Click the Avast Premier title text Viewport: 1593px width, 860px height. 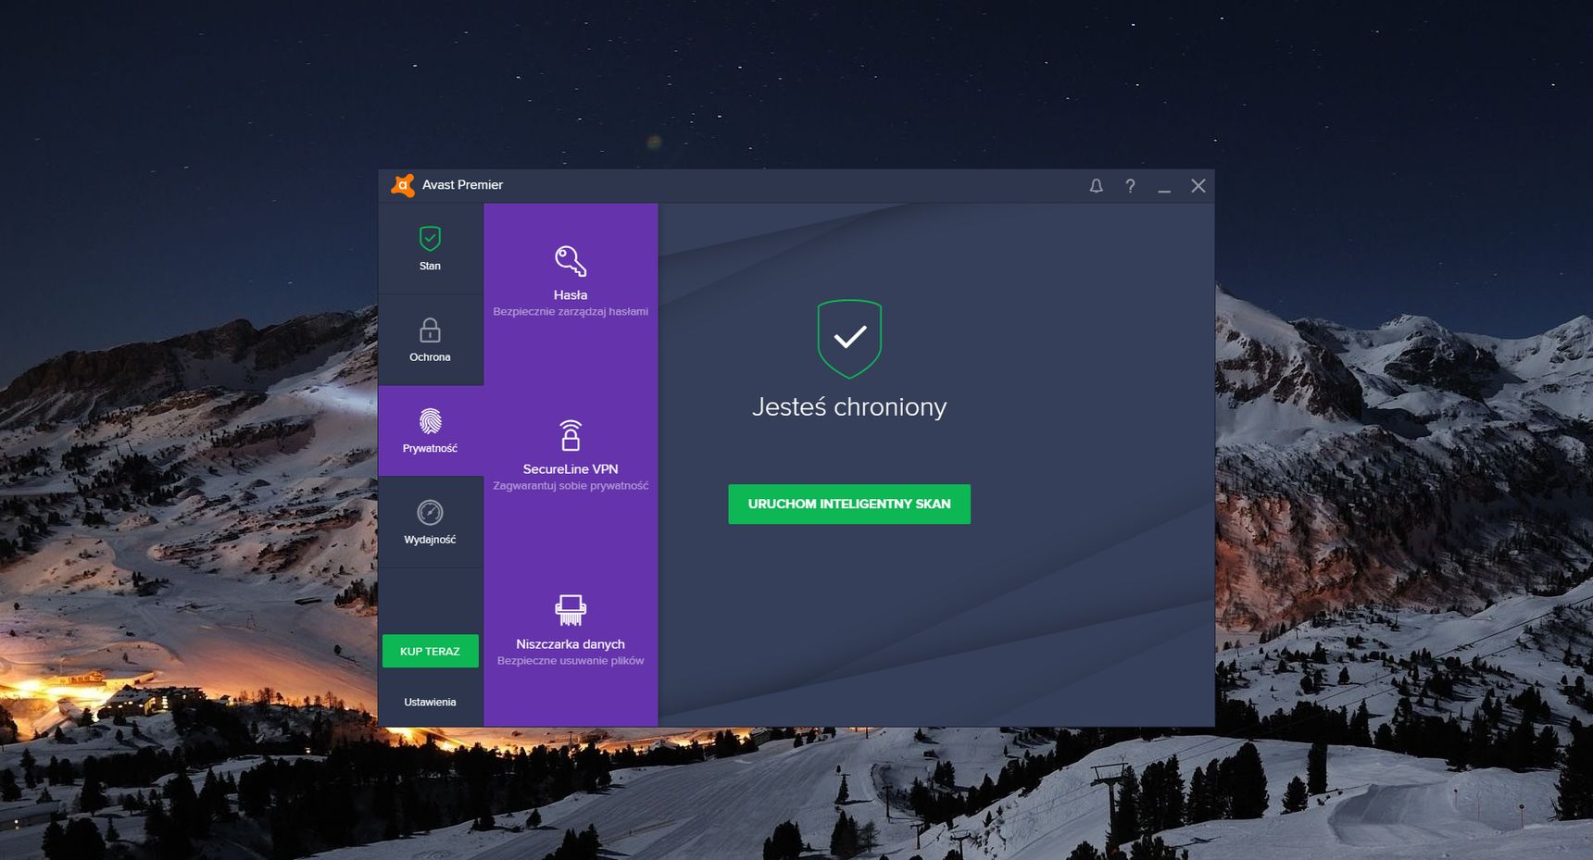pos(462,185)
